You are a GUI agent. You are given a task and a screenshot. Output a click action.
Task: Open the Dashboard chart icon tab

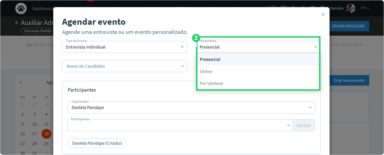40,44
